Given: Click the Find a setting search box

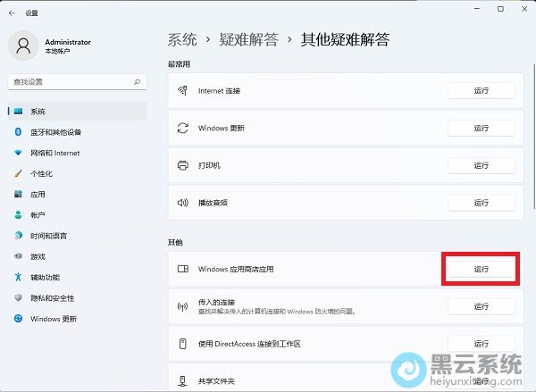Looking at the screenshot, I should click(x=71, y=81).
